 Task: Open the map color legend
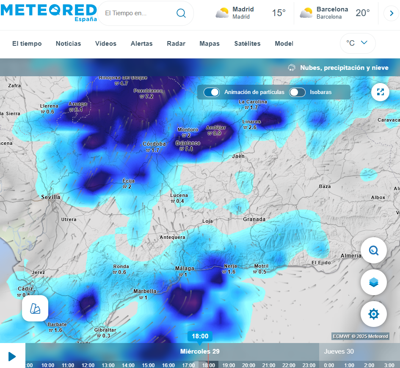35,308
